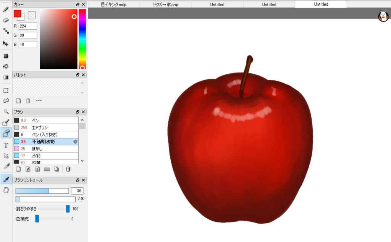Switch to the 目イキング.mdp tab

tap(113, 5)
